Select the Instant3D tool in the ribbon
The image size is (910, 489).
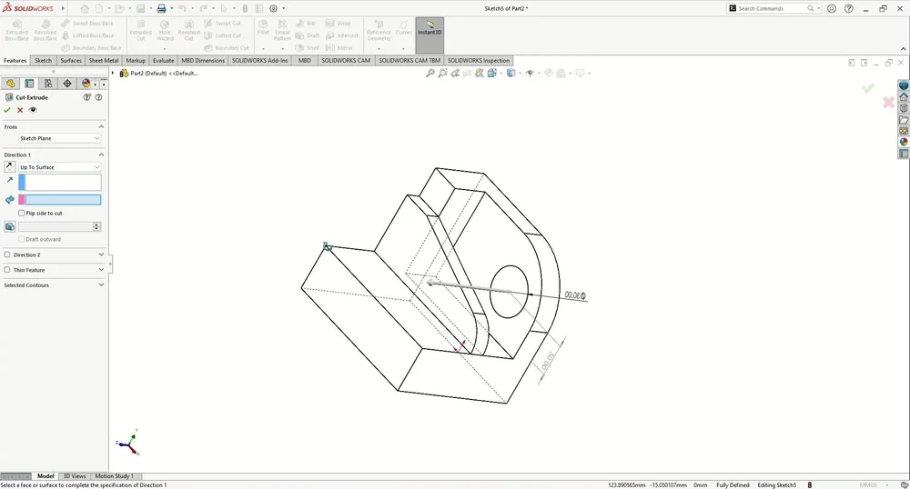[x=430, y=33]
